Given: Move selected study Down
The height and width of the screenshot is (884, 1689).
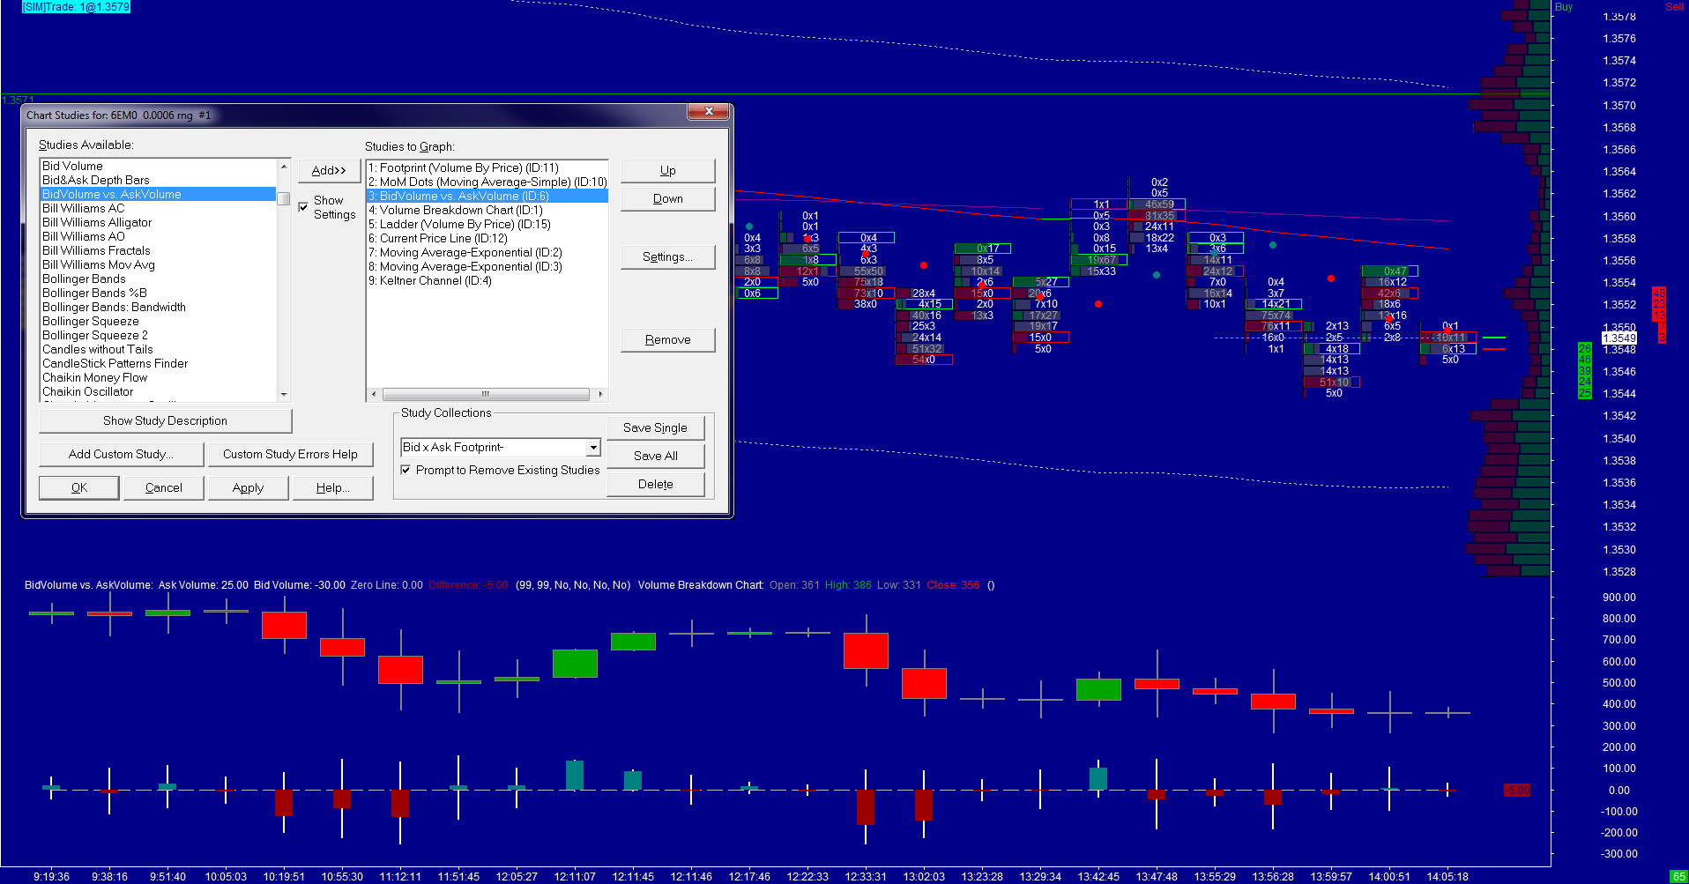Looking at the screenshot, I should tap(668, 198).
